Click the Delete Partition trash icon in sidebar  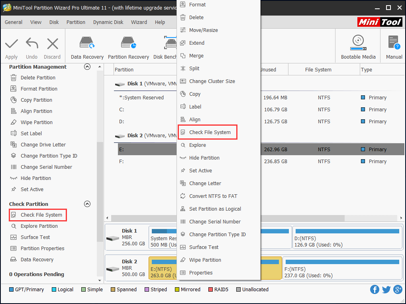[x=14, y=77]
